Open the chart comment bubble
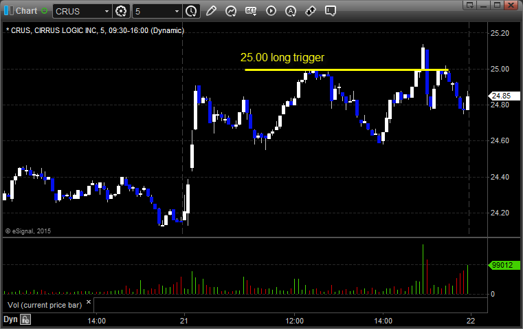The height and width of the screenshot is (329, 523). pyautogui.click(x=330, y=11)
